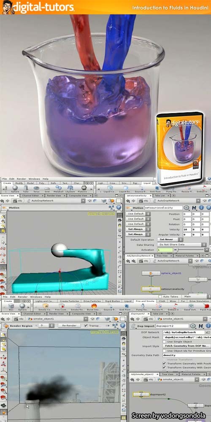Screen dimensions: 211x422
Task: Select the setsourcevelocity node
Action: click(151, 289)
